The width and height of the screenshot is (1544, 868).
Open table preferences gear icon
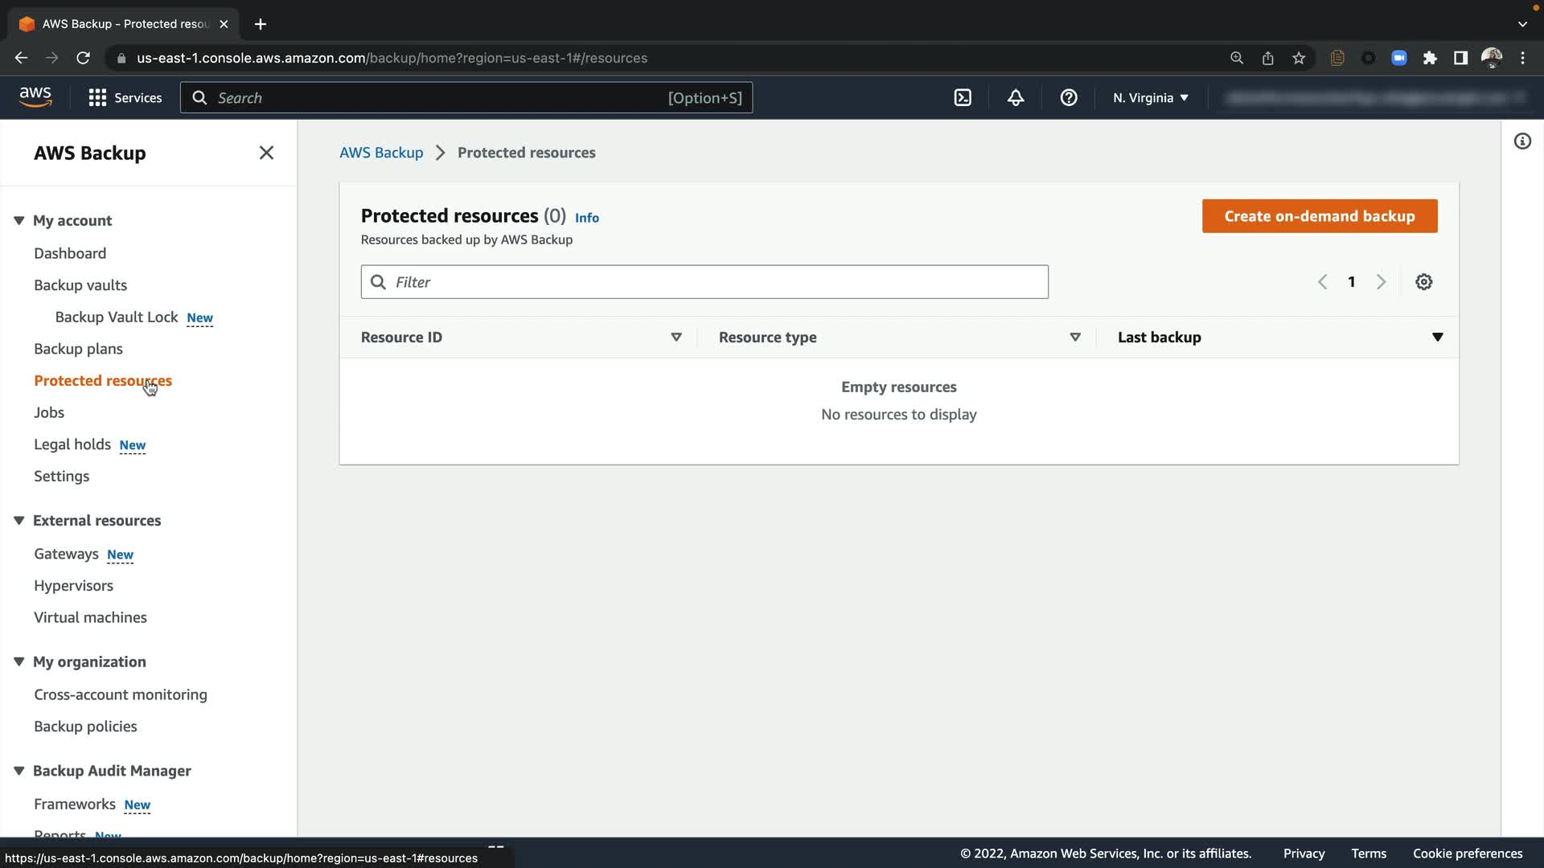(1423, 282)
